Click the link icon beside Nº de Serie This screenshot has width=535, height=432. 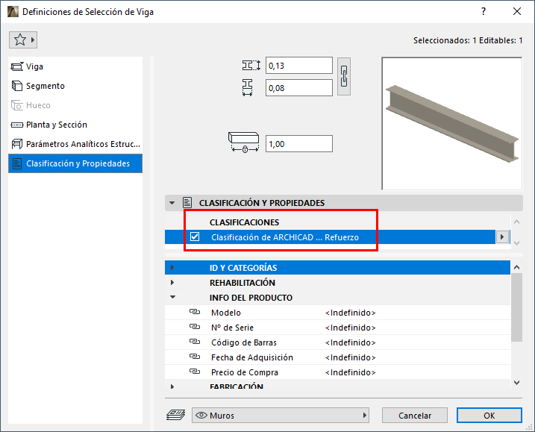click(195, 328)
